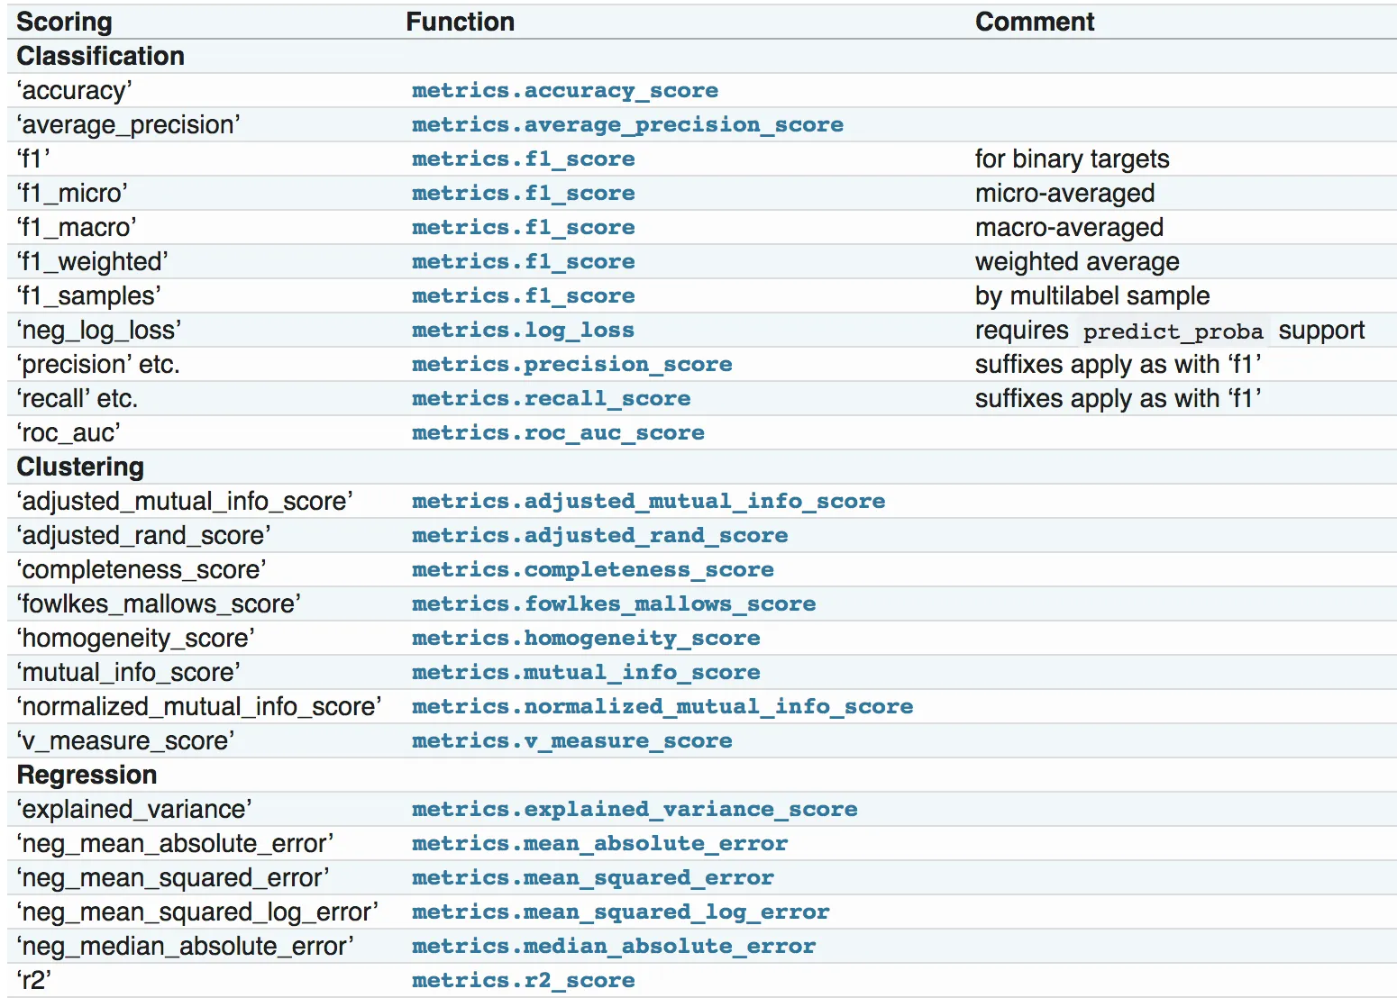Click the metrics.fowlkes_mallows_score link
The image size is (1397, 998).
[x=614, y=604]
